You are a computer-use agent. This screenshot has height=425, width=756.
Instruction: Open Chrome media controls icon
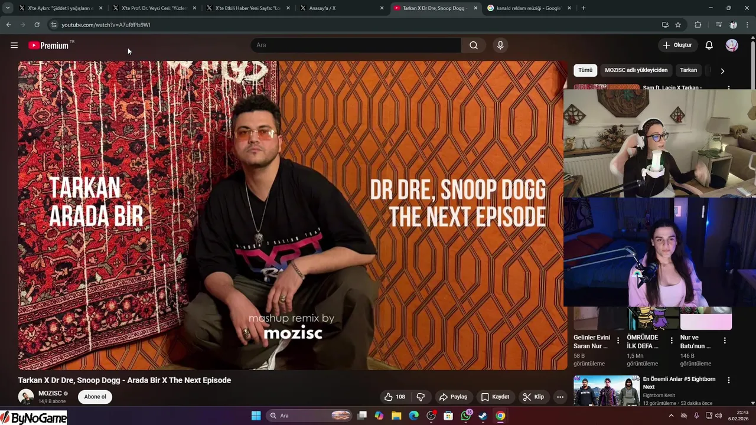(x=719, y=25)
